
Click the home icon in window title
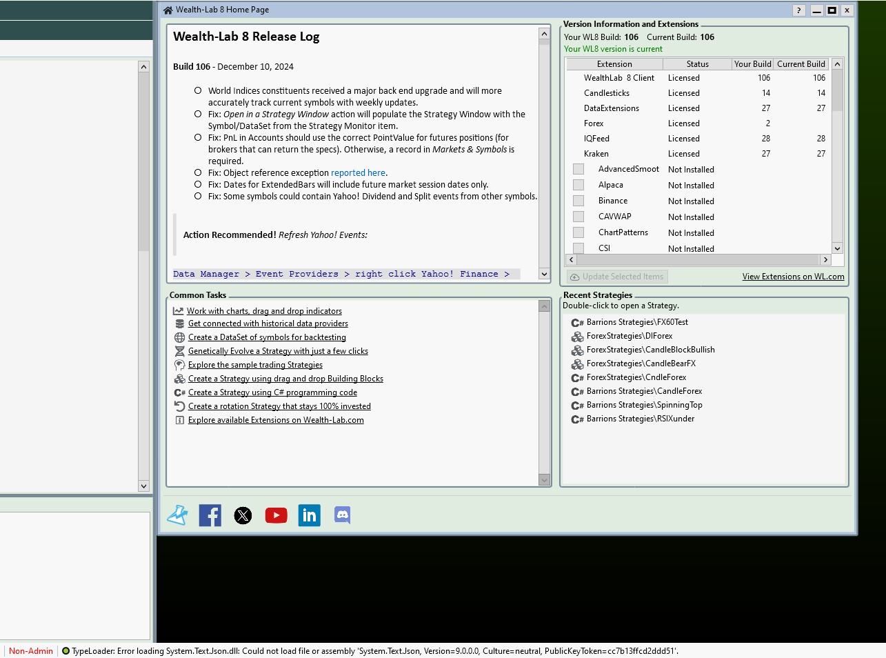coord(168,10)
